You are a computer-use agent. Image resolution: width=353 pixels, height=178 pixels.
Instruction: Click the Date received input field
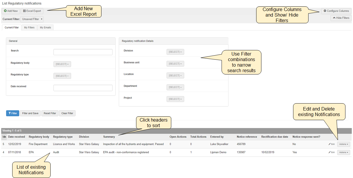pos(83,88)
